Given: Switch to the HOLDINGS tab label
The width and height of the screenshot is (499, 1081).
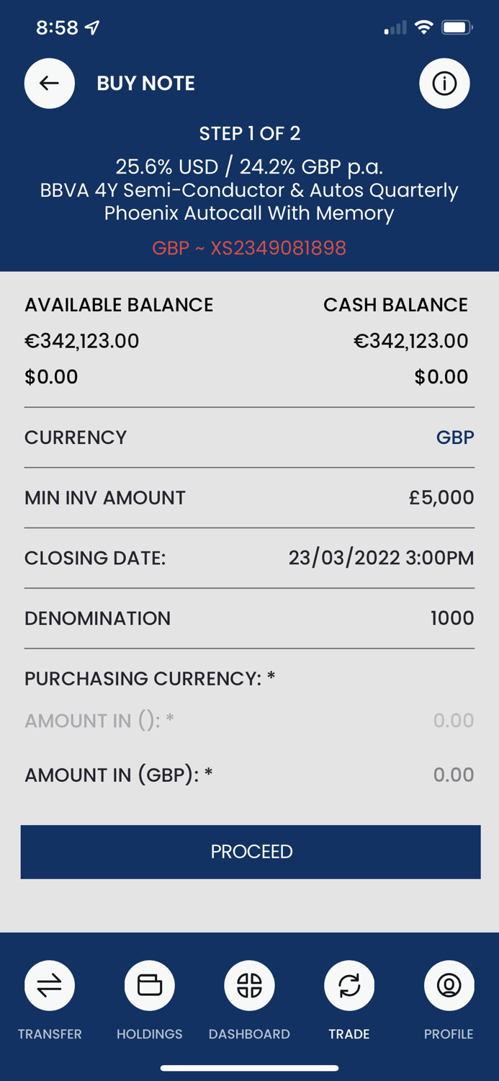Looking at the screenshot, I should pos(149,1033).
